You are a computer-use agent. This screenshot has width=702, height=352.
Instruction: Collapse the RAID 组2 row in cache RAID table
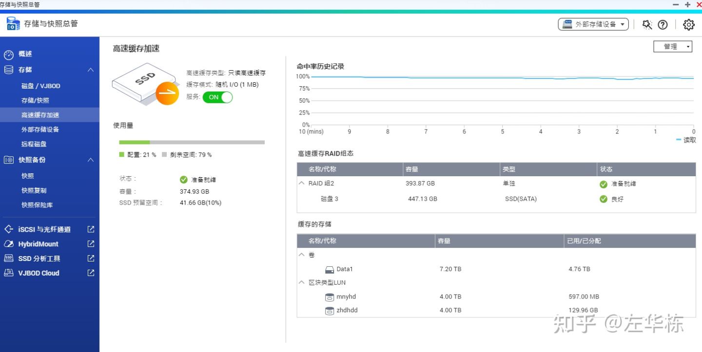(x=303, y=183)
